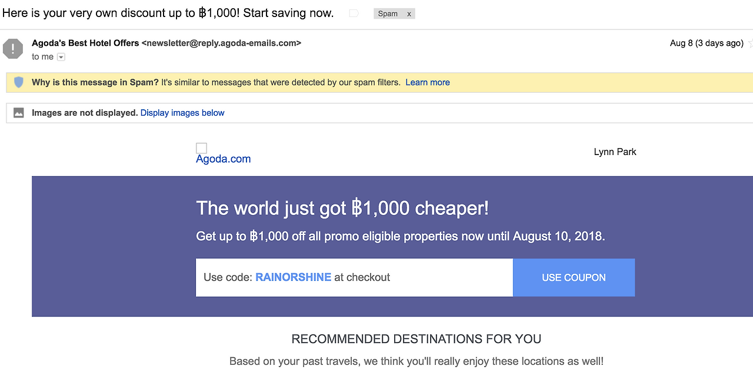Click the broken Agoda logo image placeholder
The width and height of the screenshot is (753, 373).
(x=201, y=148)
